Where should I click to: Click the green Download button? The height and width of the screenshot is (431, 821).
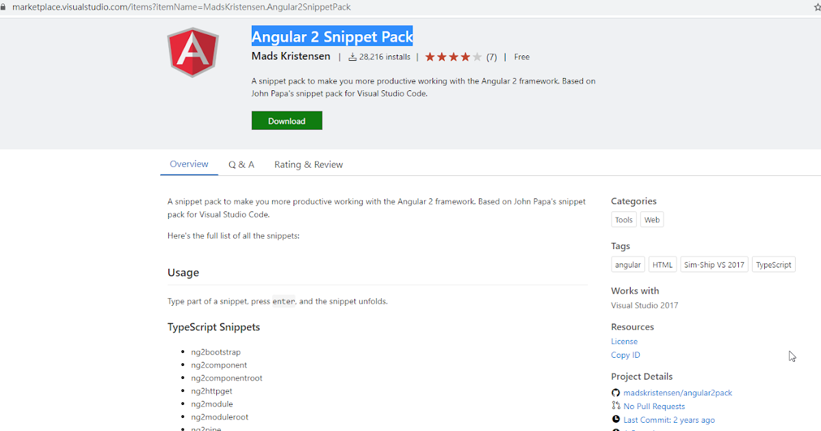pyautogui.click(x=287, y=120)
